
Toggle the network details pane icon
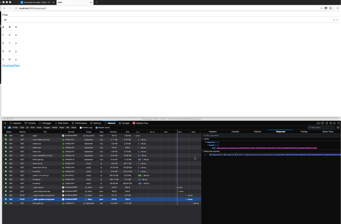click(338, 128)
